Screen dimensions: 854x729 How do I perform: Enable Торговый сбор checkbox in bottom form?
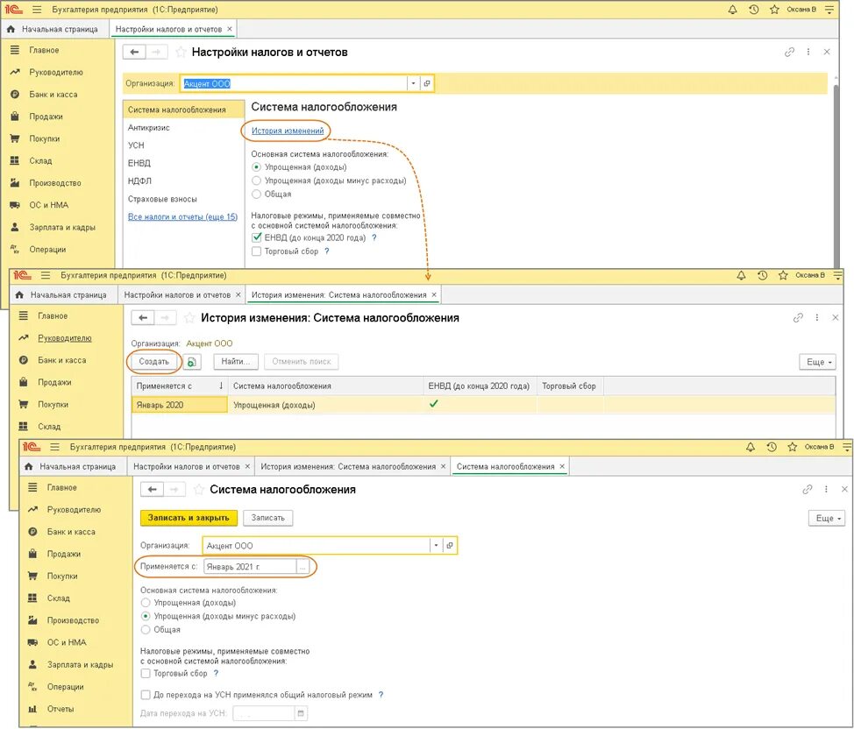pyautogui.click(x=146, y=674)
